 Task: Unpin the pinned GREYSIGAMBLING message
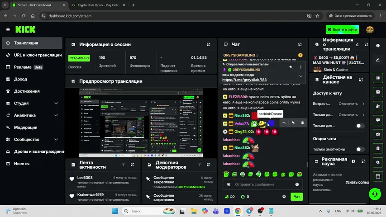pos(291,67)
